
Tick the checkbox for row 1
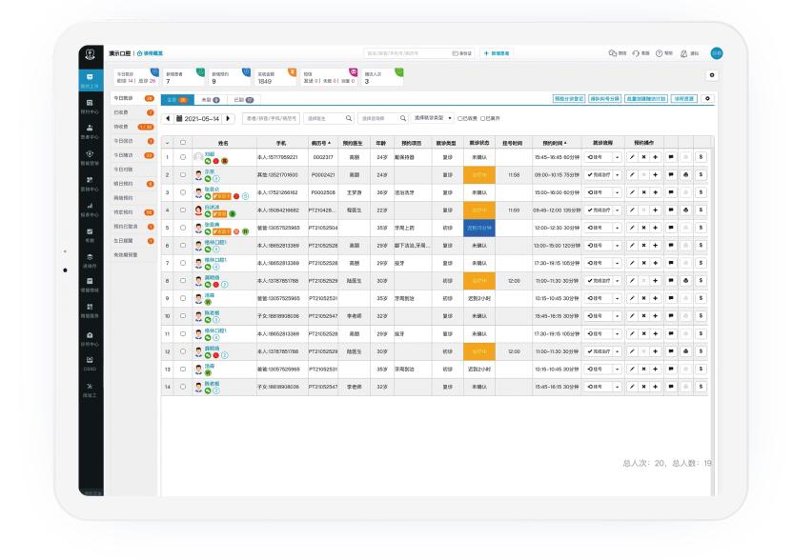click(183, 157)
